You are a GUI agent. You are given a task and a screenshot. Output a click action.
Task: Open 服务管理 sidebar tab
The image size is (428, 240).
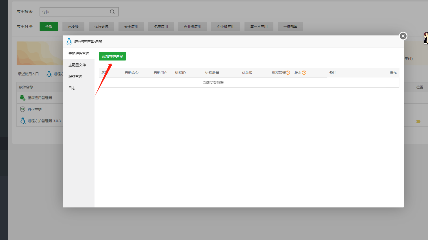[x=79, y=76]
